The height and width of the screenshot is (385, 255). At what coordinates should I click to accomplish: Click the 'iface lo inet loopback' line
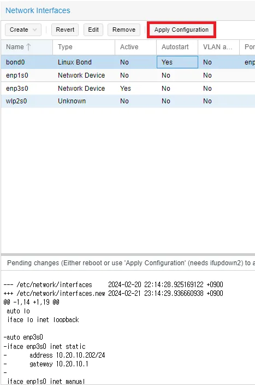click(x=43, y=320)
